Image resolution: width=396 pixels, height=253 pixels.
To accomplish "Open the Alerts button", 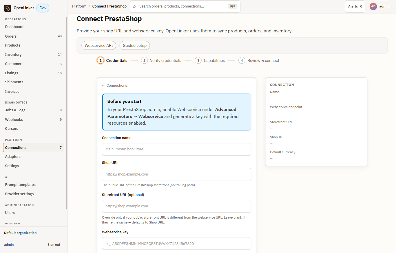I will pyautogui.click(x=355, y=6).
